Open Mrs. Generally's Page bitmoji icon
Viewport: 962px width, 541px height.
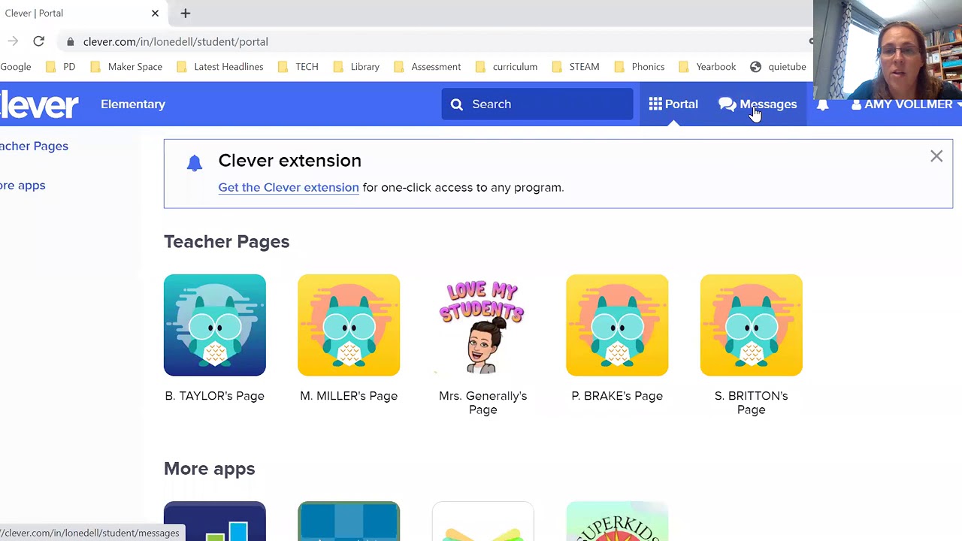(x=483, y=325)
